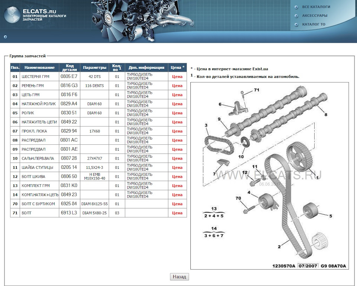
Task: Click part code 0805 E7
Action: click(69, 76)
